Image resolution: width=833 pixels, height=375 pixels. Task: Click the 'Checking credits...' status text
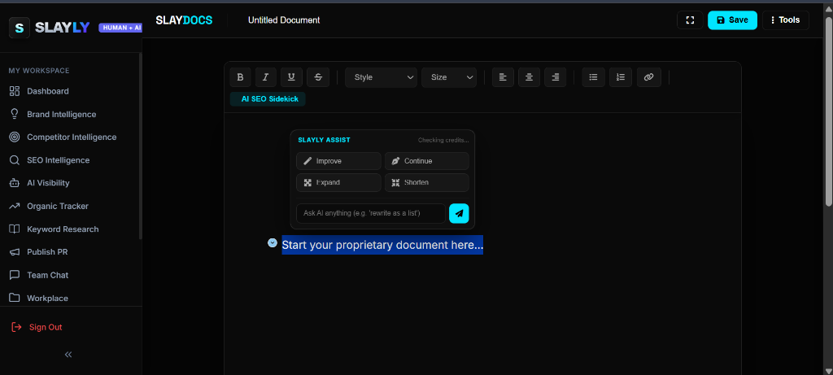click(443, 140)
